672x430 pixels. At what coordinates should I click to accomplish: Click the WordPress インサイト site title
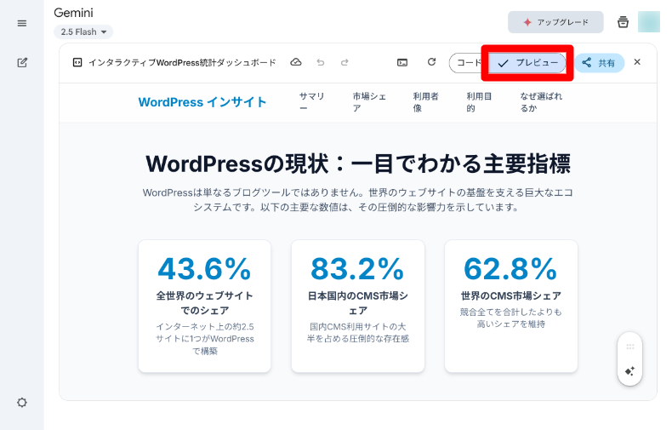(x=202, y=102)
